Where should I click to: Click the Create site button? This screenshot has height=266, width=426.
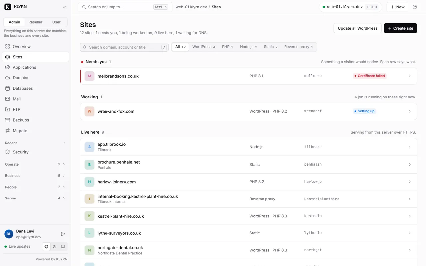pos(400,28)
